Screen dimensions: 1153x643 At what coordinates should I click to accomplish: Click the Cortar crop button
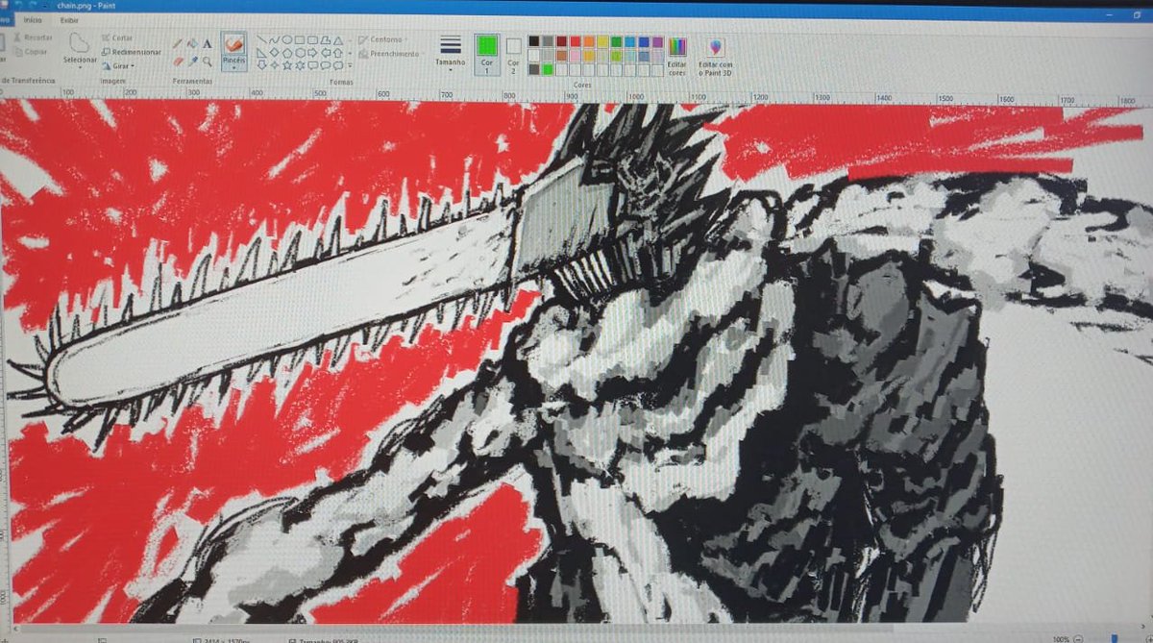click(x=118, y=37)
